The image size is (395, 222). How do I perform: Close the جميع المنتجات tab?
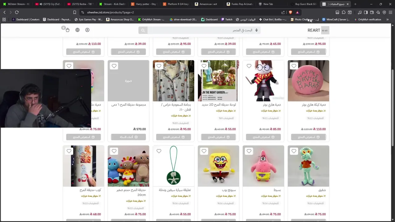coord(347,4)
